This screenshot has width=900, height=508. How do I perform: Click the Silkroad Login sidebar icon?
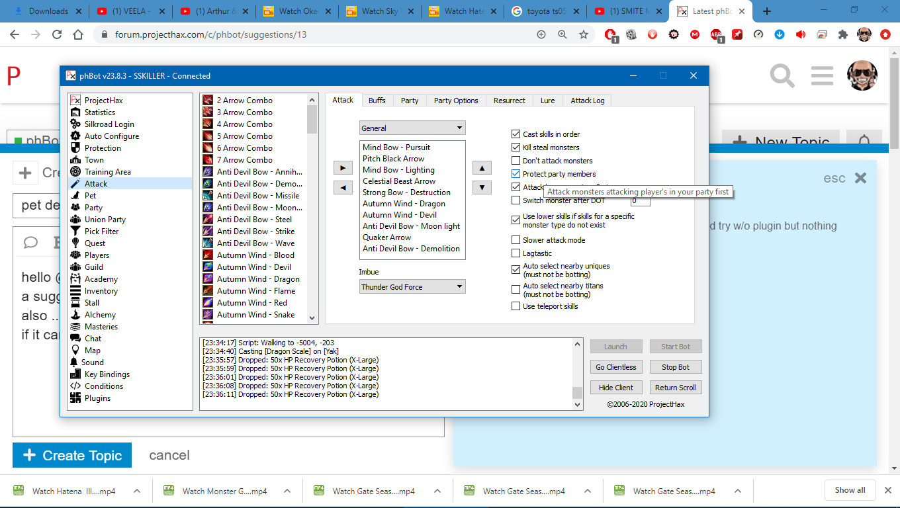click(x=75, y=124)
